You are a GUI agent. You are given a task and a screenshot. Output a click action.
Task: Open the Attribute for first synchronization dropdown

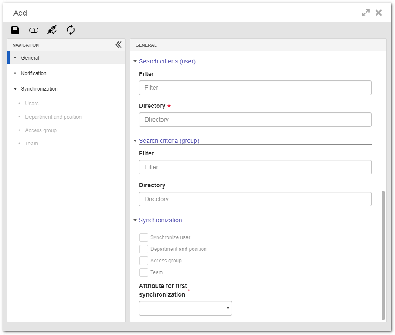185,308
